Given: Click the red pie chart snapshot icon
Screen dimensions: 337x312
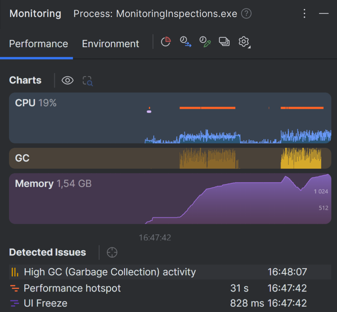Looking at the screenshot, I should coord(166,42).
